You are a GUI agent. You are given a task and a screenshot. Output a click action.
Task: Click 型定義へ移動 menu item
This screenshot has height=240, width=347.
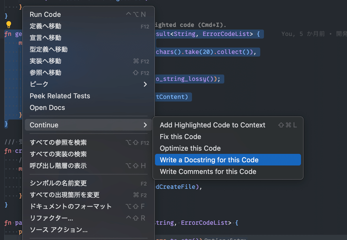[49, 49]
